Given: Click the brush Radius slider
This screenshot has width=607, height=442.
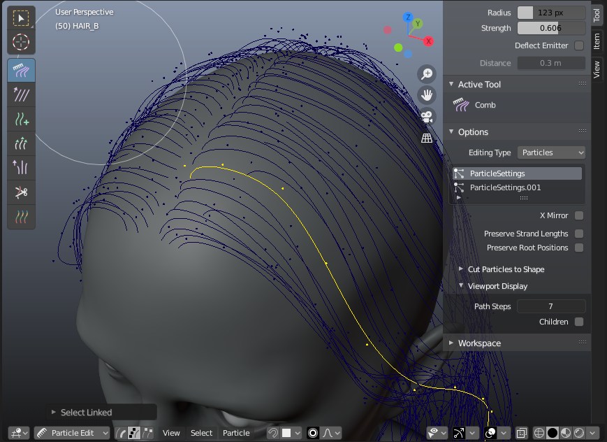Looking at the screenshot, I should coord(551,13).
